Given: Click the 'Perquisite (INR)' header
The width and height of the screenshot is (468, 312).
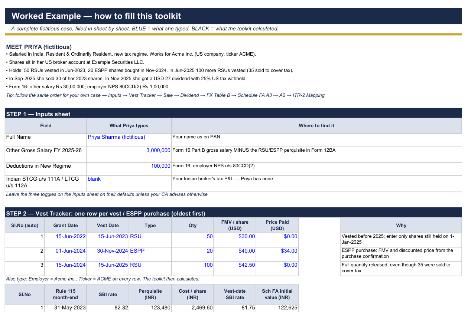Looking at the screenshot, I should pos(150,294).
